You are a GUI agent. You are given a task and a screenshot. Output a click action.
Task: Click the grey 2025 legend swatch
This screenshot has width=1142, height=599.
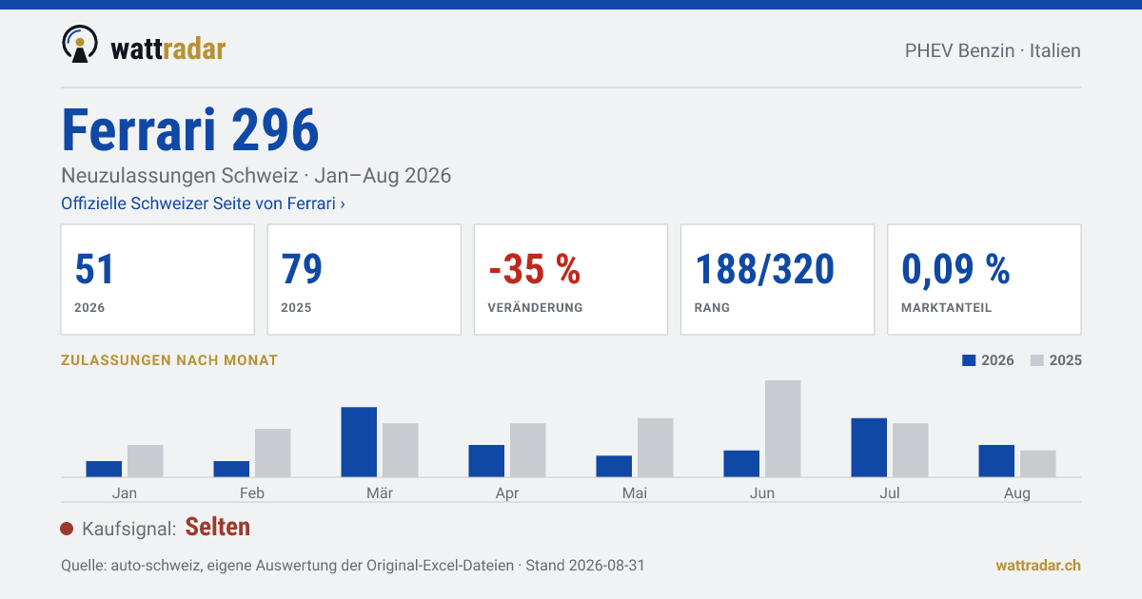[1037, 360]
